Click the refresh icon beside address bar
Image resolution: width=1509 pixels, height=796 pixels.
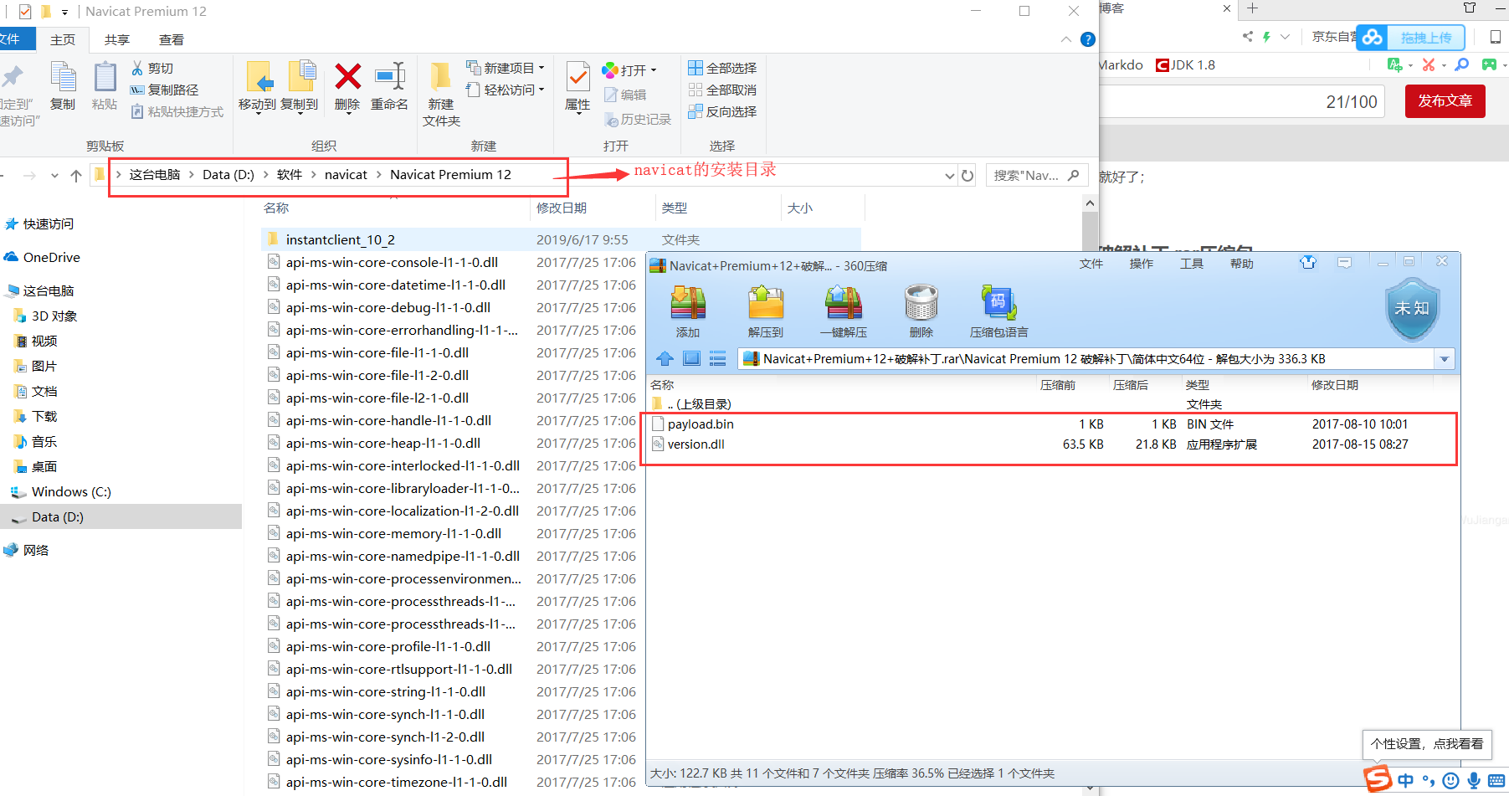(x=968, y=175)
